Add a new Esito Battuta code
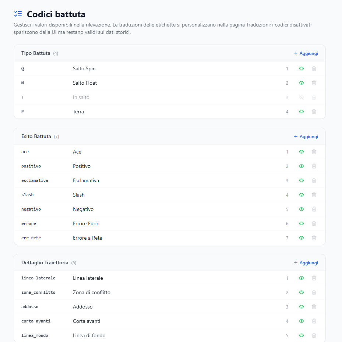 (306, 137)
